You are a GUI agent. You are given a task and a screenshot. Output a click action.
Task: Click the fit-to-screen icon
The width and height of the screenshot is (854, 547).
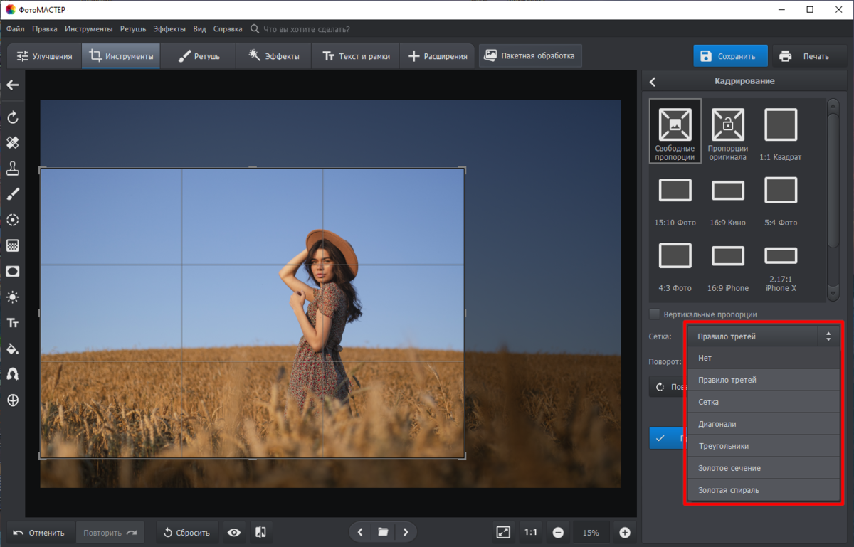pyautogui.click(x=503, y=532)
